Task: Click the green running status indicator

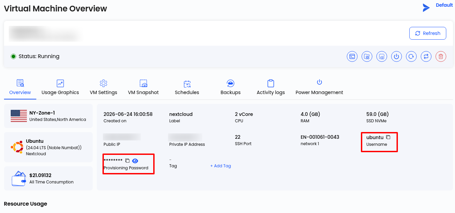Action: click(13, 56)
